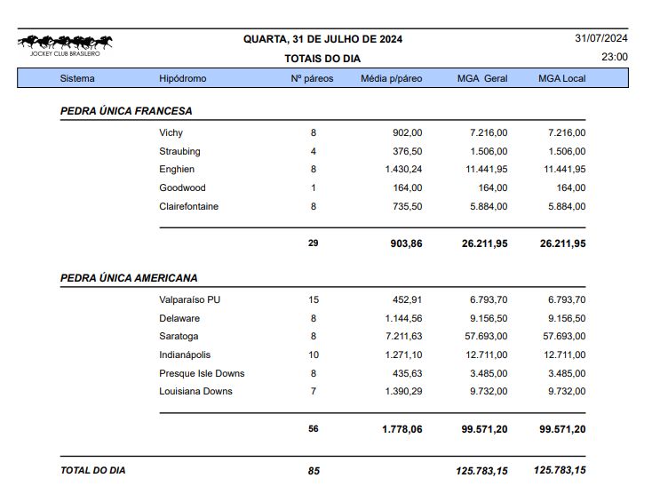The width and height of the screenshot is (652, 486).
Task: Click the Americana subtotal average '1.778,06'
Action: click(402, 429)
